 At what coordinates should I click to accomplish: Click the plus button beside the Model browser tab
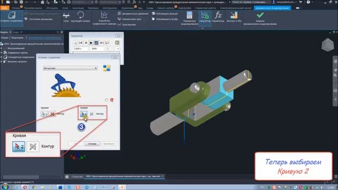[21, 32]
